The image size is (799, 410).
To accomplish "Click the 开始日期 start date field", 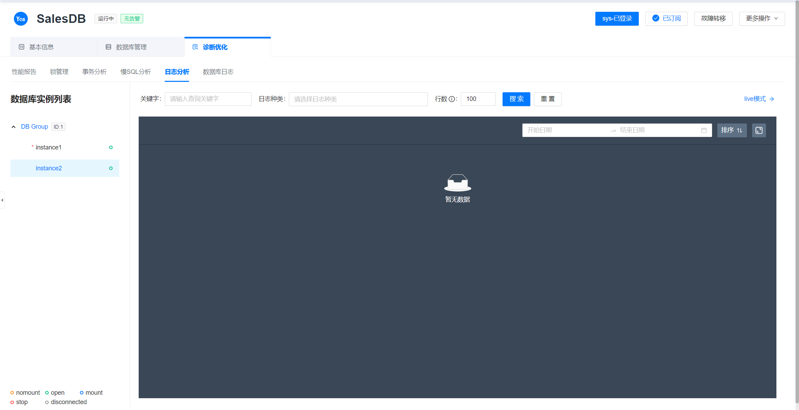I will [565, 130].
